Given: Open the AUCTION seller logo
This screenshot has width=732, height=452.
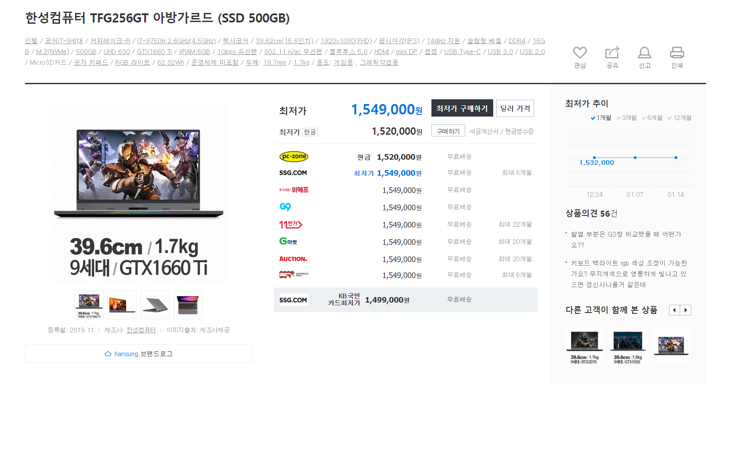Looking at the screenshot, I should point(293,259).
